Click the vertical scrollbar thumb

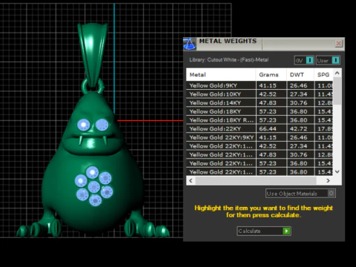(x=337, y=90)
